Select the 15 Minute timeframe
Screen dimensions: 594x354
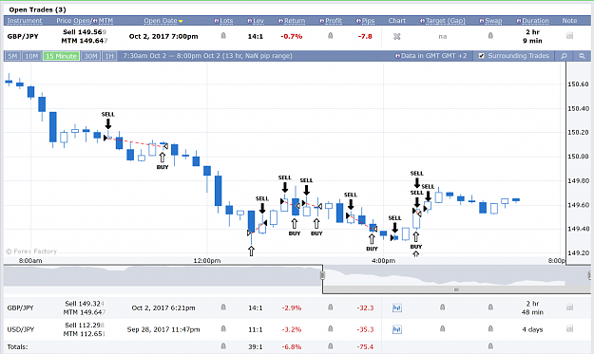61,56
